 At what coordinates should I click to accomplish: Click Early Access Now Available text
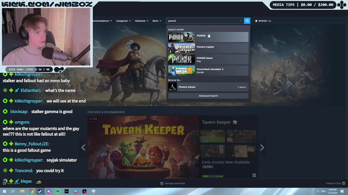[226, 162]
